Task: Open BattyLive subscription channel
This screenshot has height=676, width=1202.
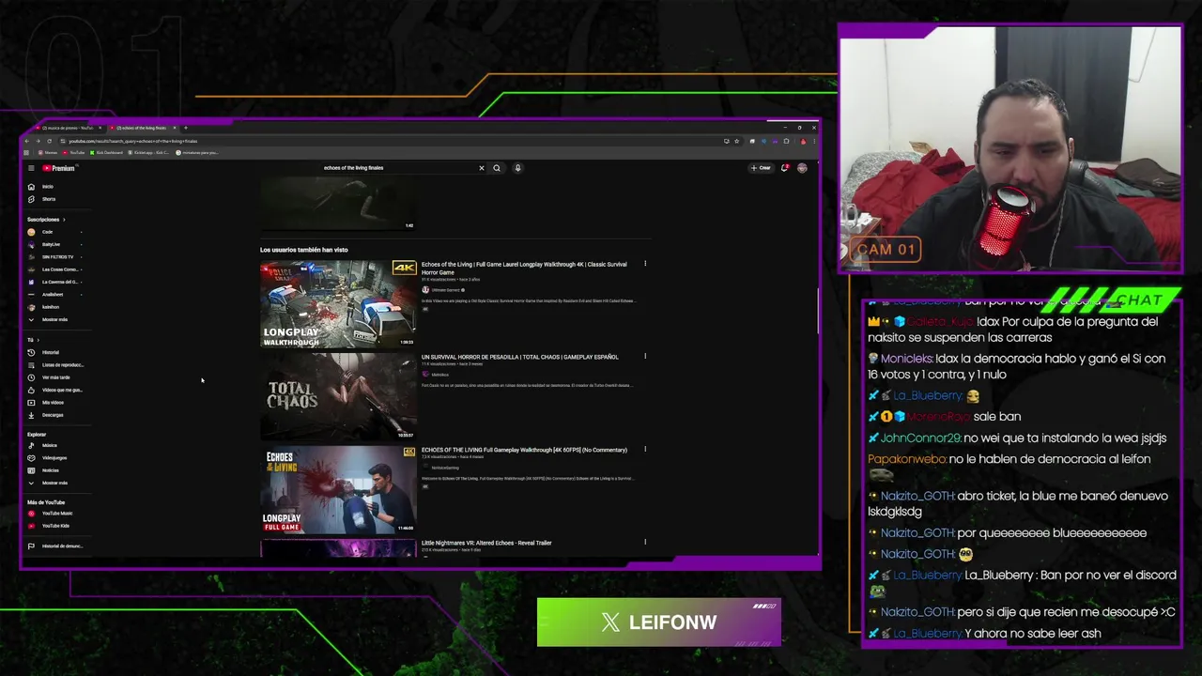Action: pos(51,244)
